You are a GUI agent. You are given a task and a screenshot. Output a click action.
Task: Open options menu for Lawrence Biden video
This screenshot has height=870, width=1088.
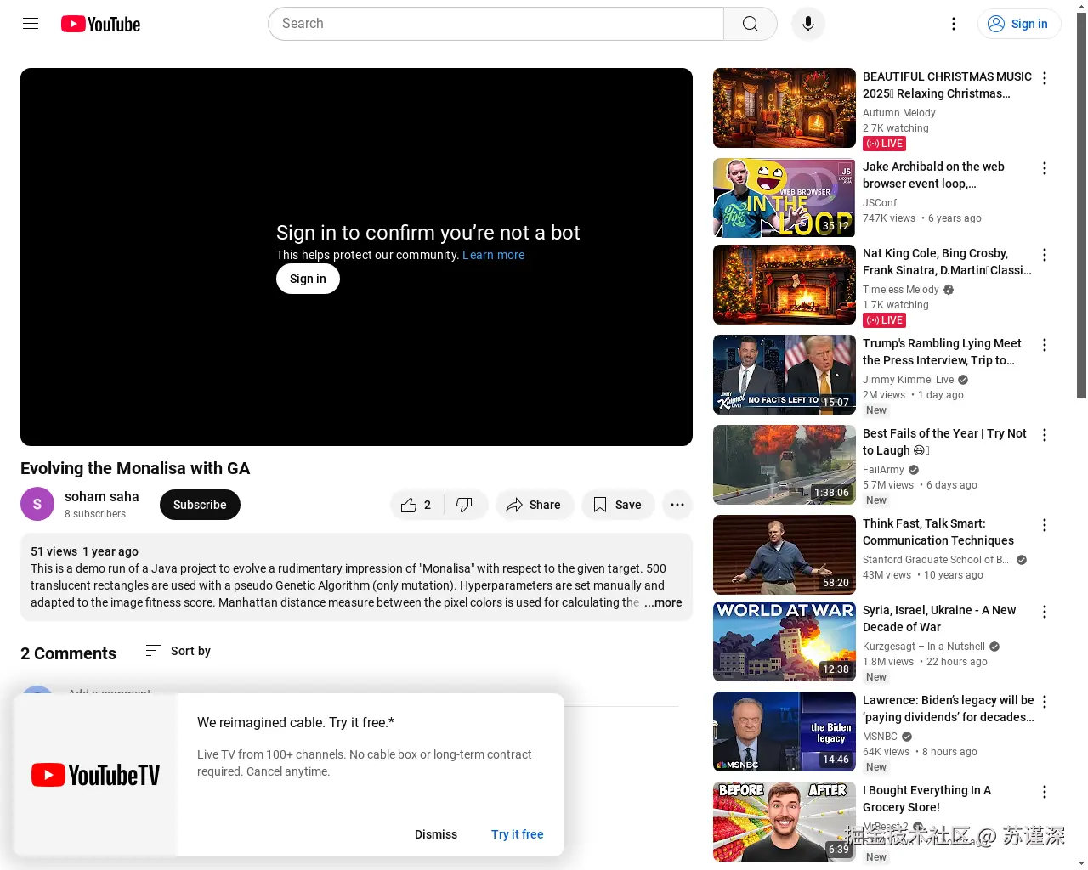(1045, 702)
